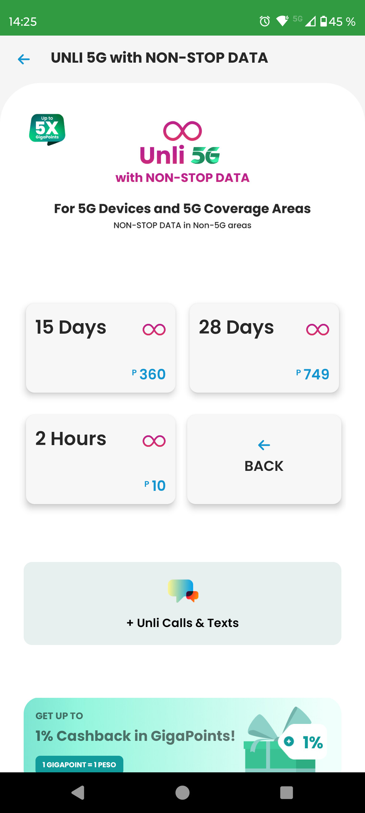Tap the infinity icon on 15 Days
The width and height of the screenshot is (365, 813).
point(154,330)
